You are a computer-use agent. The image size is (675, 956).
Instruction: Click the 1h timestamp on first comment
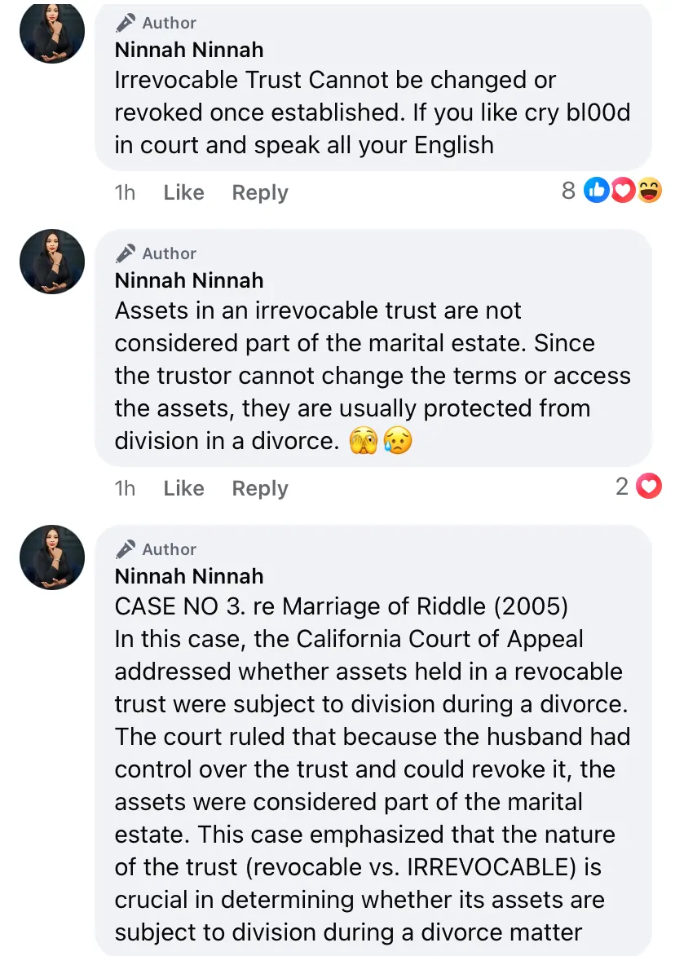pos(125,192)
